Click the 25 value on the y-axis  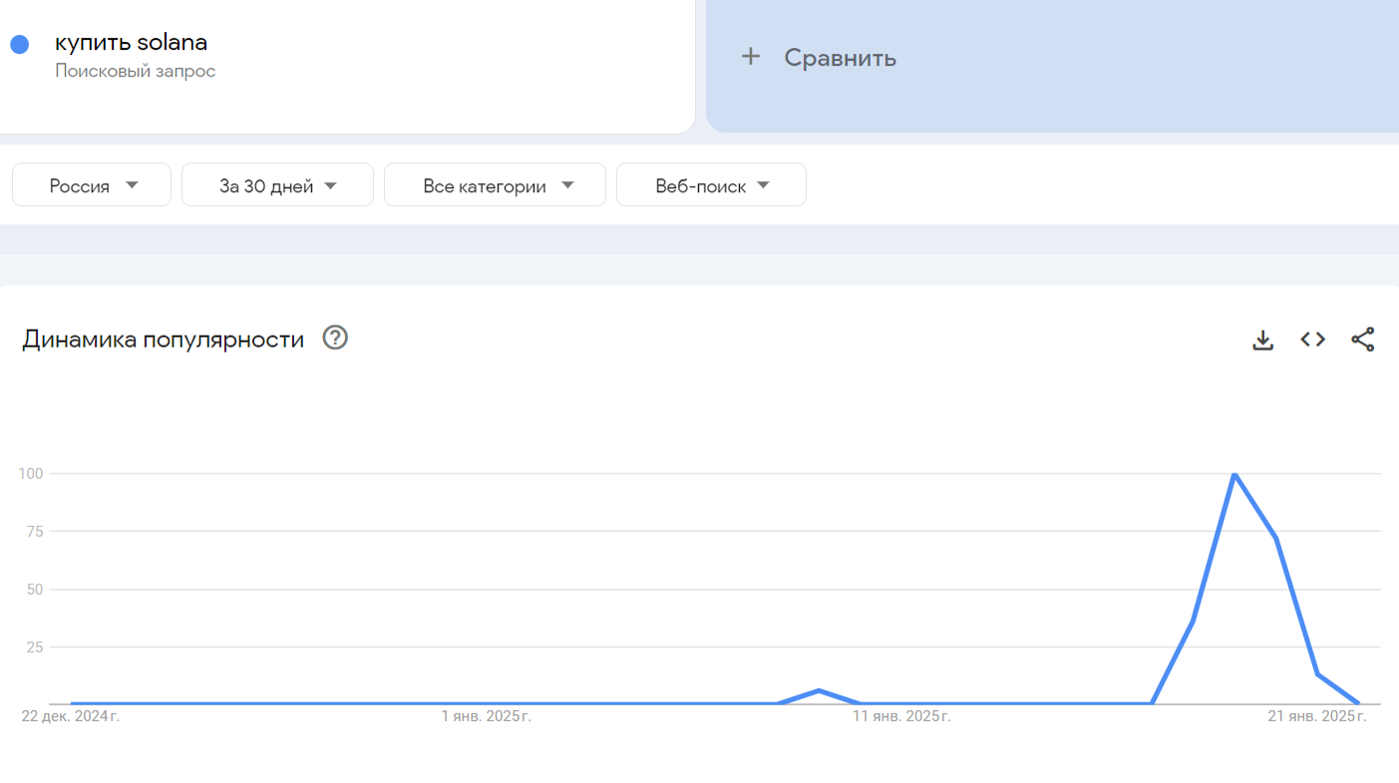[35, 647]
